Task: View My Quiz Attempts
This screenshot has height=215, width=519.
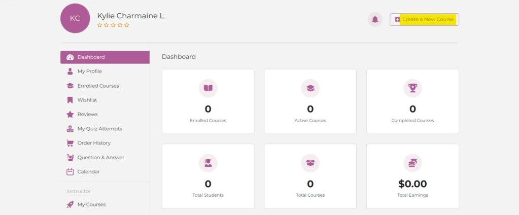Action: [99, 129]
